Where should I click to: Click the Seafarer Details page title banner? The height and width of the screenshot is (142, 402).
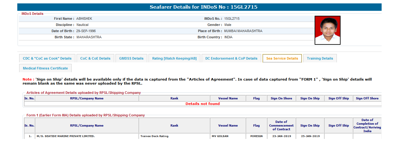coord(199,7)
